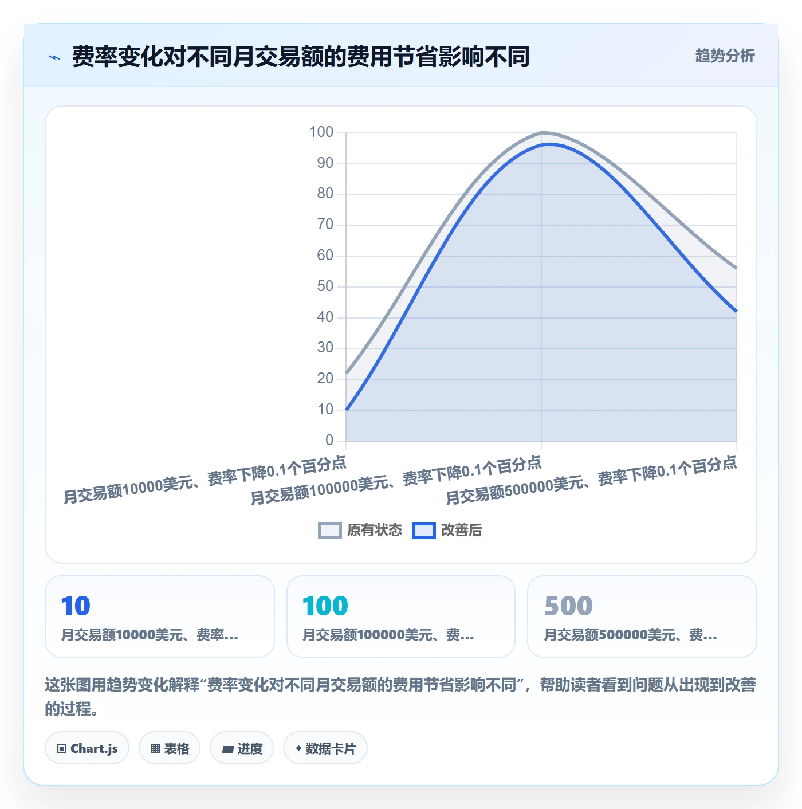The width and height of the screenshot is (802, 809).
Task: Click the grey 原有状态 legend color box
Action: click(330, 531)
